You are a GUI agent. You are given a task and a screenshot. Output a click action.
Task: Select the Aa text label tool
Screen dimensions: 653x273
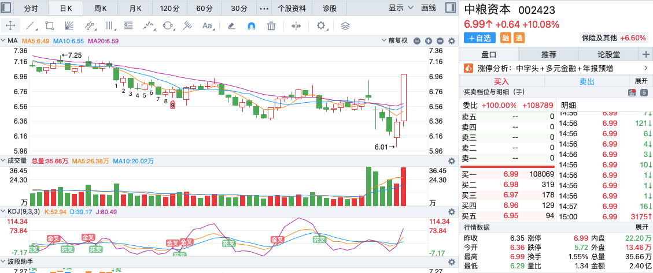tap(208, 26)
